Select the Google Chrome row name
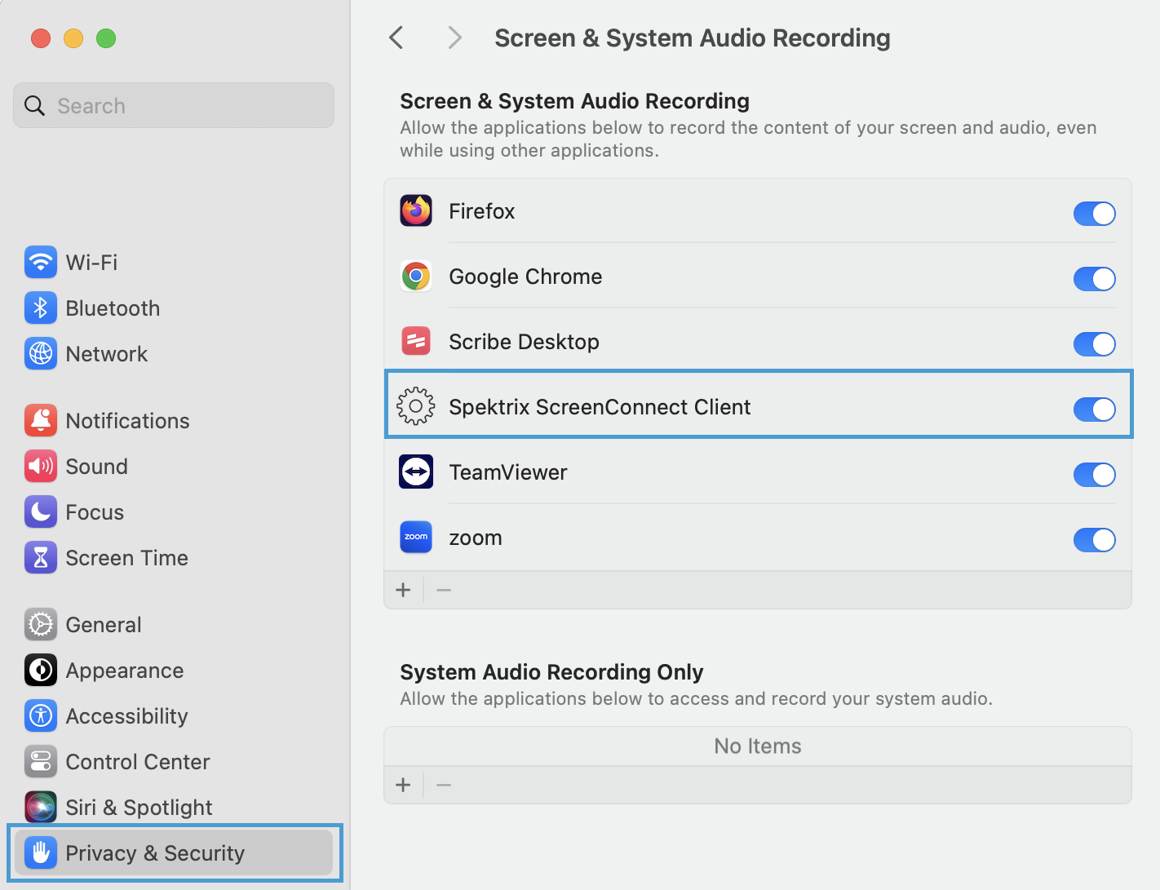This screenshot has height=890, width=1160. point(525,277)
